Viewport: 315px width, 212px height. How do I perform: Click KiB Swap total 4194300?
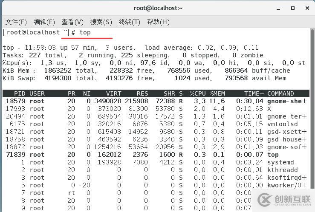click(x=58, y=78)
